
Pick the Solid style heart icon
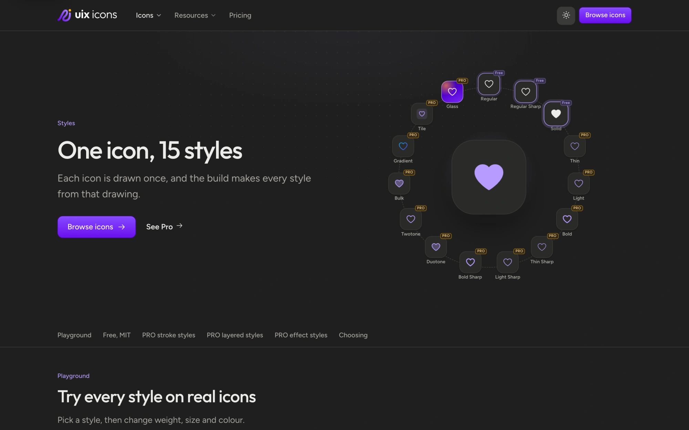click(556, 114)
